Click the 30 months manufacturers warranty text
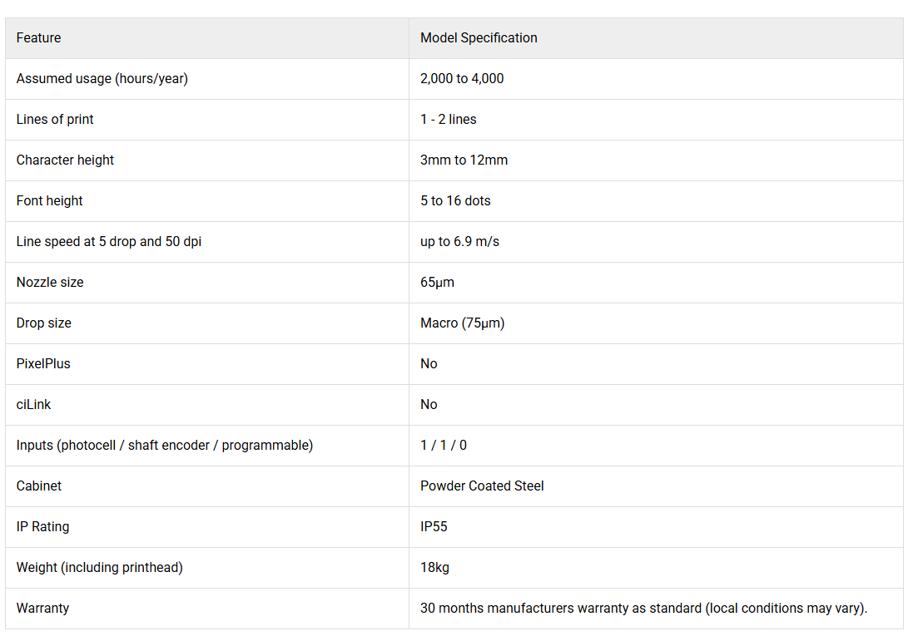This screenshot has height=636, width=913. (x=644, y=608)
